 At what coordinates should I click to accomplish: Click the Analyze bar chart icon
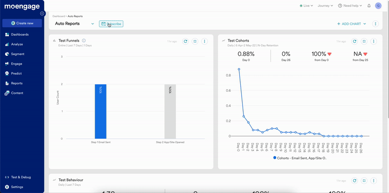[x=7, y=44]
